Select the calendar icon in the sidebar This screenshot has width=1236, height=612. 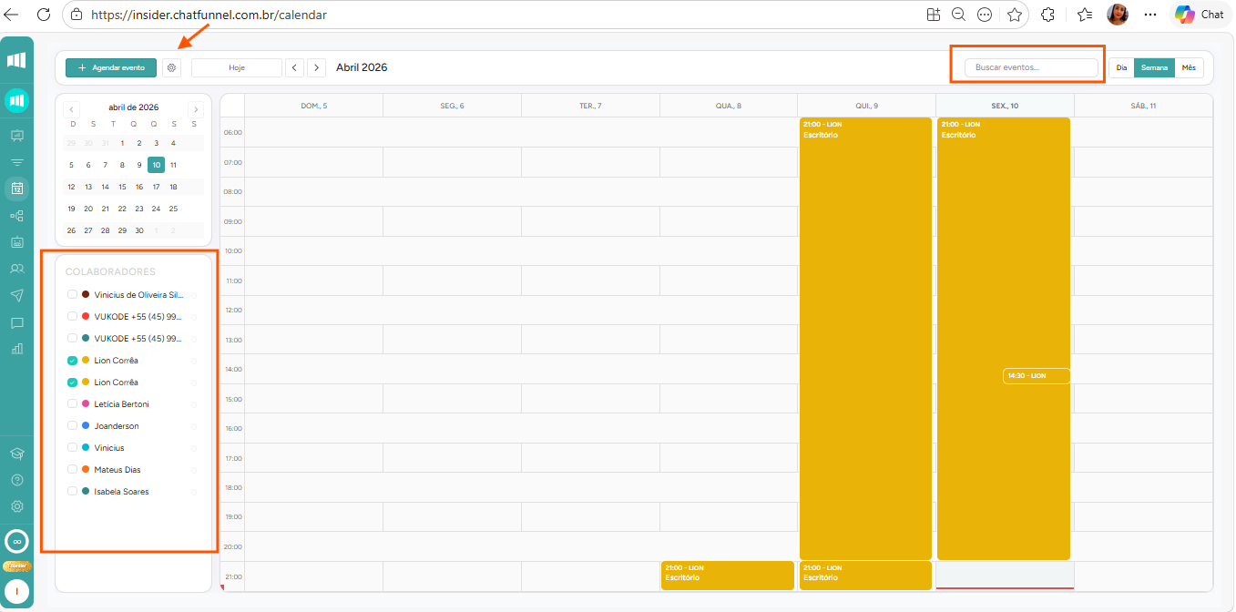coord(16,189)
